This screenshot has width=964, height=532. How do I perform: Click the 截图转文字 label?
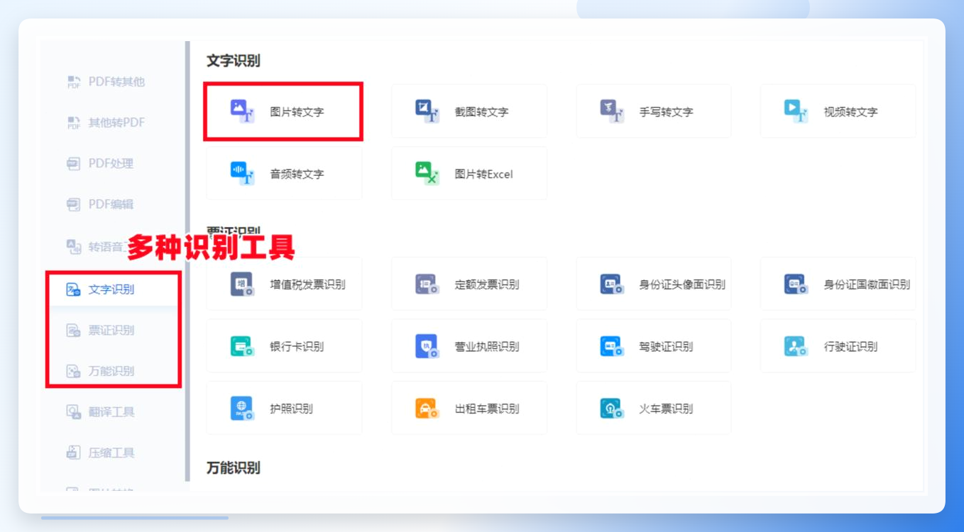pyautogui.click(x=481, y=112)
